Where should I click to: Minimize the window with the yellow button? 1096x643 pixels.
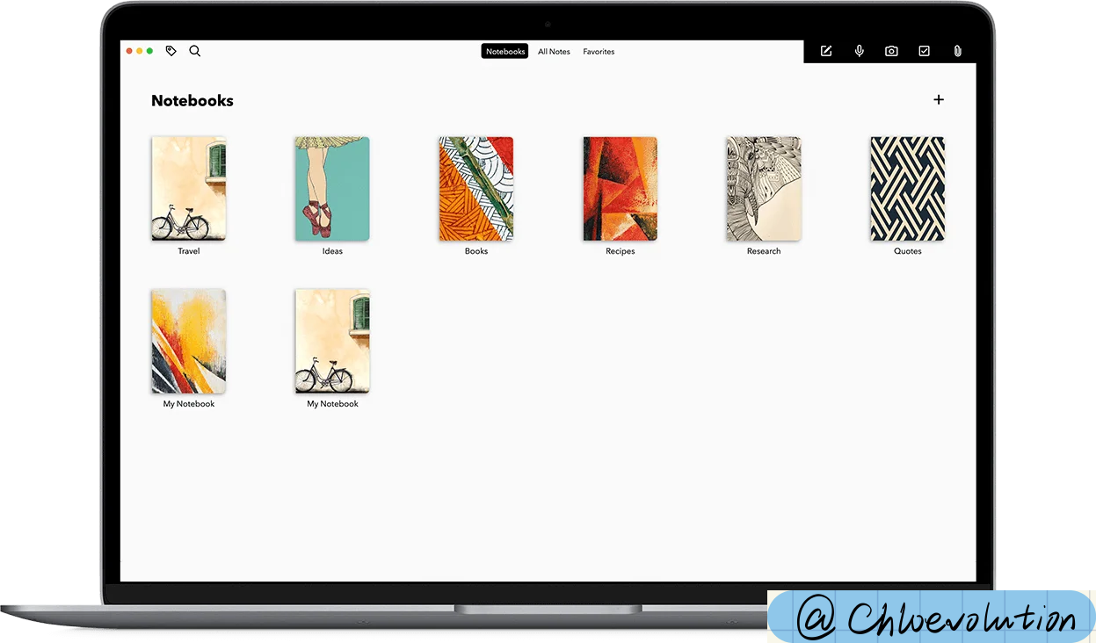coord(139,51)
